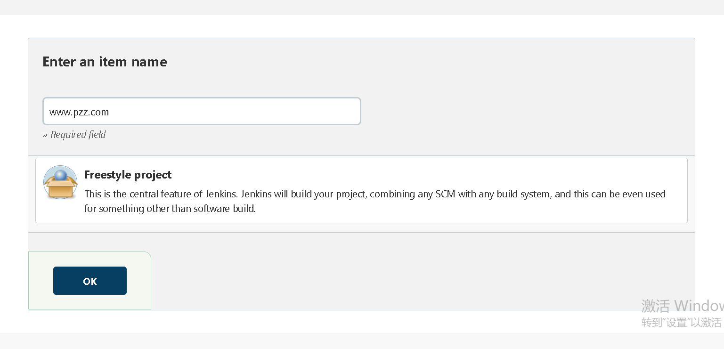Click inside the item name input field
Image resolution: width=724 pixels, height=349 pixels.
pos(202,111)
